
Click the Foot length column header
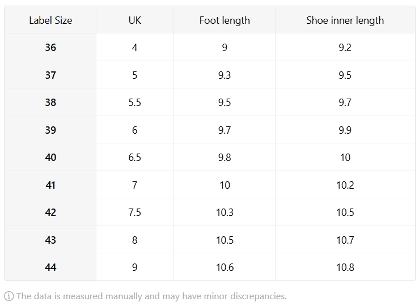click(x=225, y=20)
